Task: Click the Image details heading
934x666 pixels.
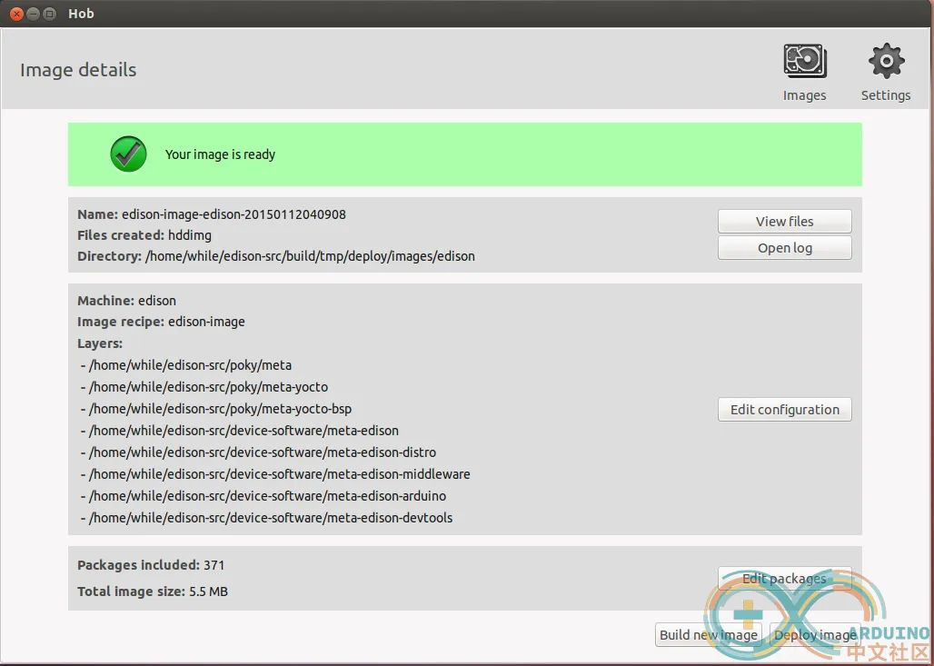Action: tap(78, 70)
